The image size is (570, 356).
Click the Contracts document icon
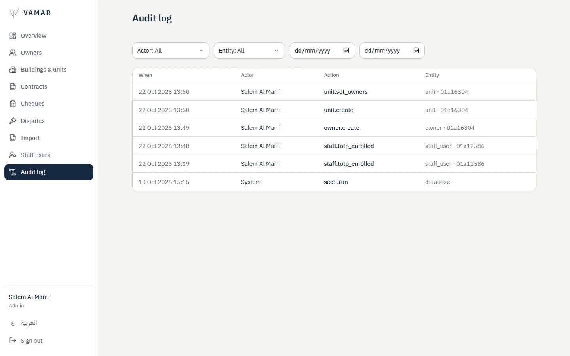(x=13, y=87)
